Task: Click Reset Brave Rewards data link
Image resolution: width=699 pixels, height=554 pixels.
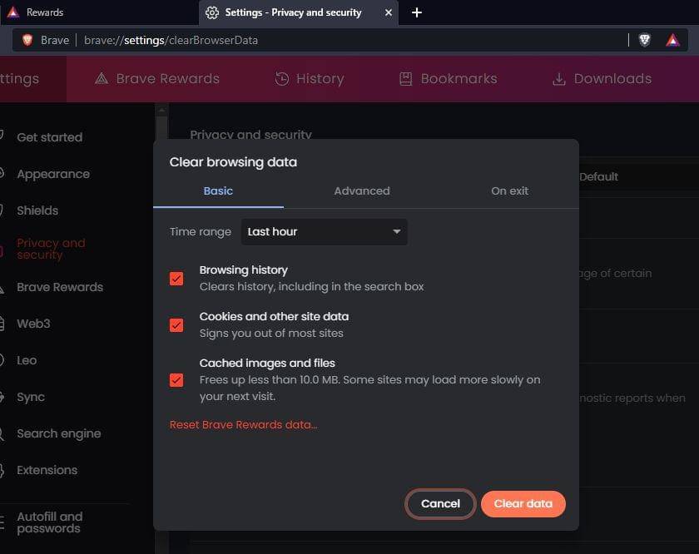Action: [243, 425]
